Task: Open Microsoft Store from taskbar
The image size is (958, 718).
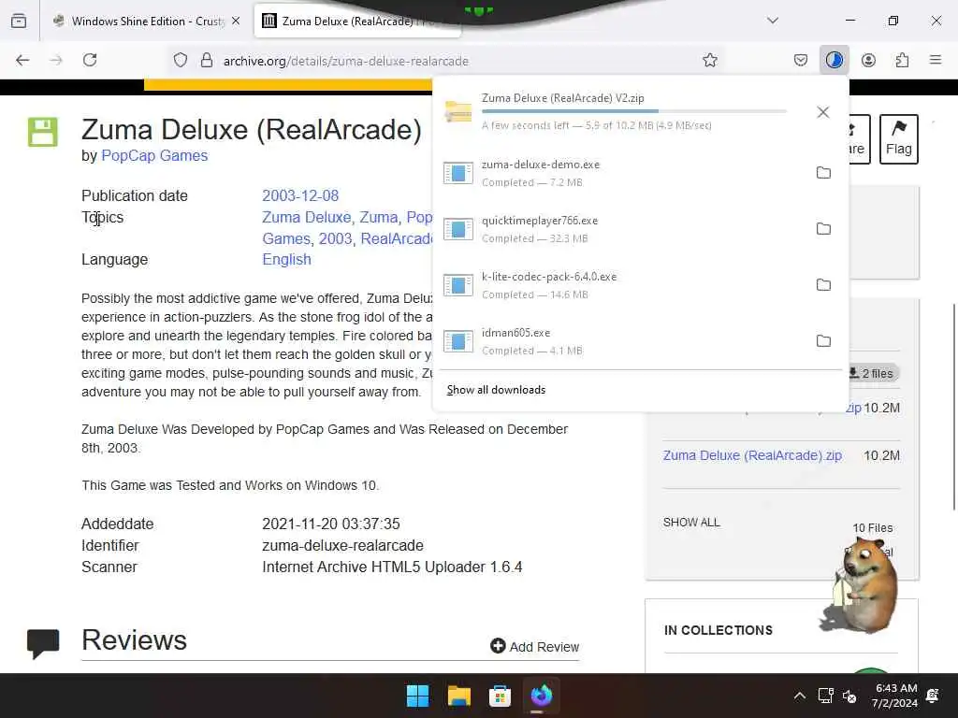Action: (x=500, y=696)
